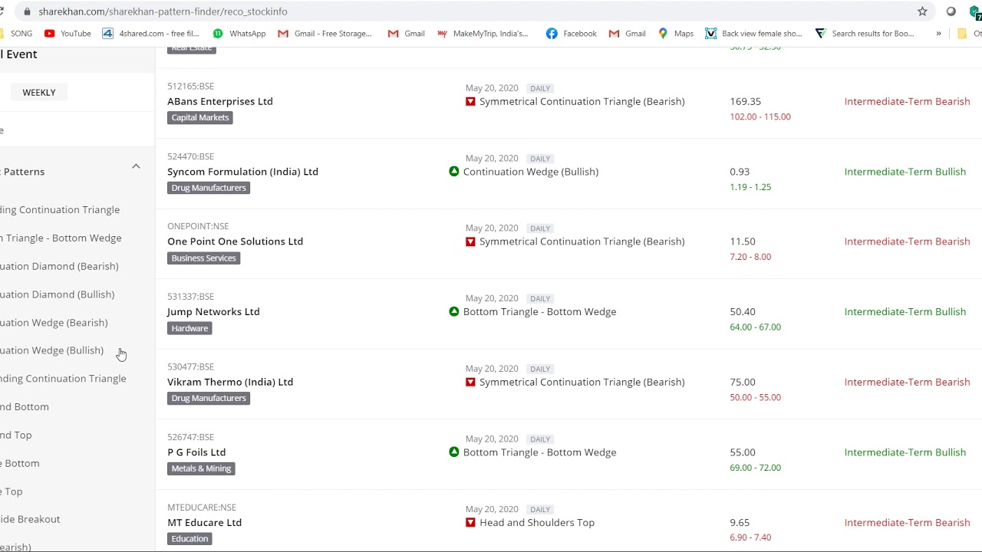Viewport: 982px width, 552px height.
Task: Click bearish red icon for ABans Enterprises
Action: pyautogui.click(x=470, y=101)
